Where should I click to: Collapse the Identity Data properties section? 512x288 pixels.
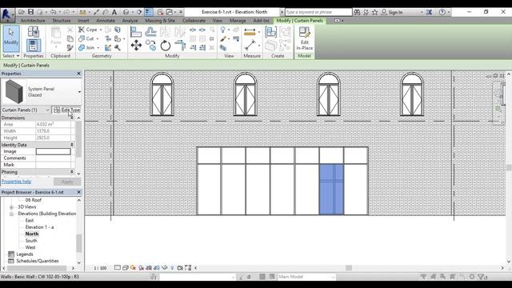[x=72, y=145]
